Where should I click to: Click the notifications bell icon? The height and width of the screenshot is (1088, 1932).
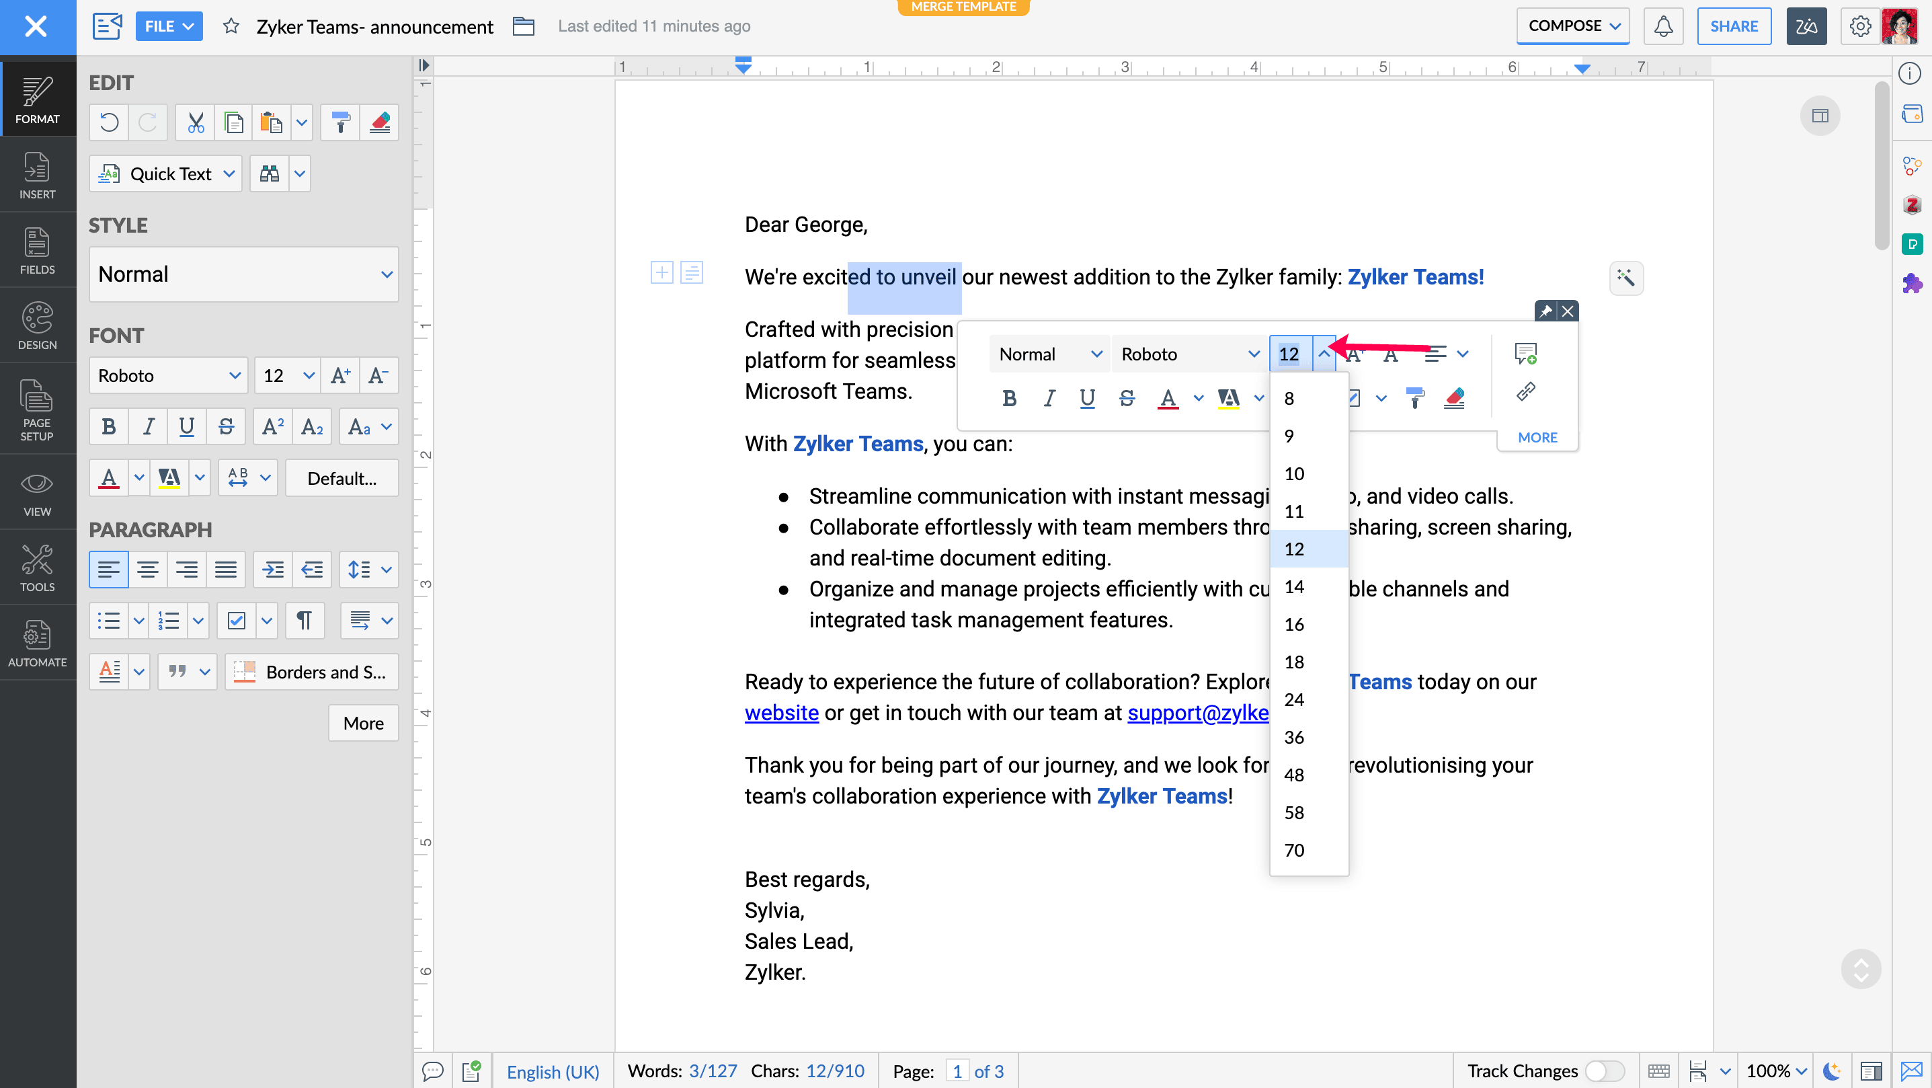point(1662,26)
